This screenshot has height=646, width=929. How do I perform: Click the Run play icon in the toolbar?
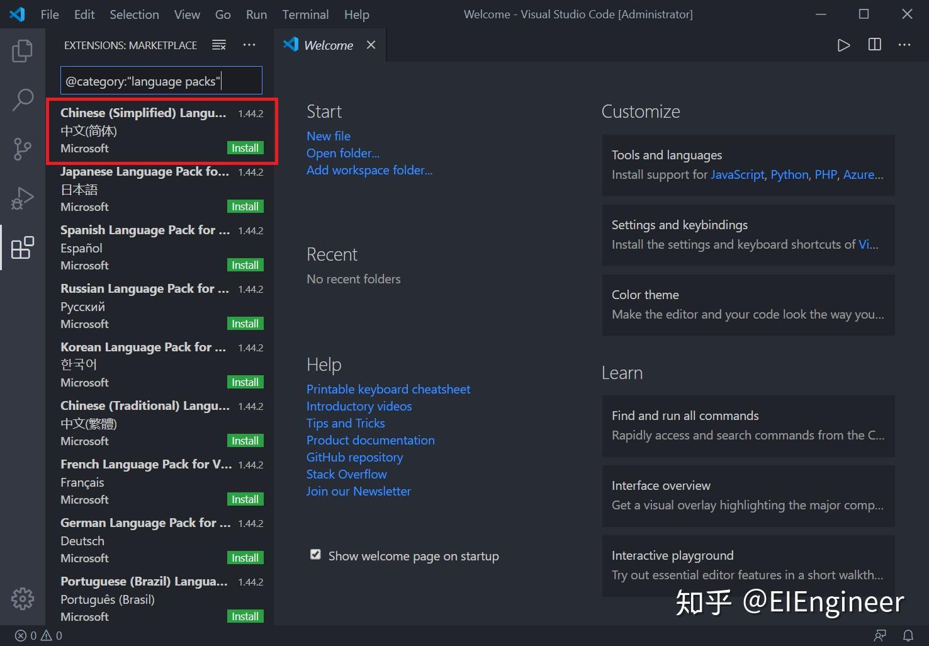click(x=843, y=45)
